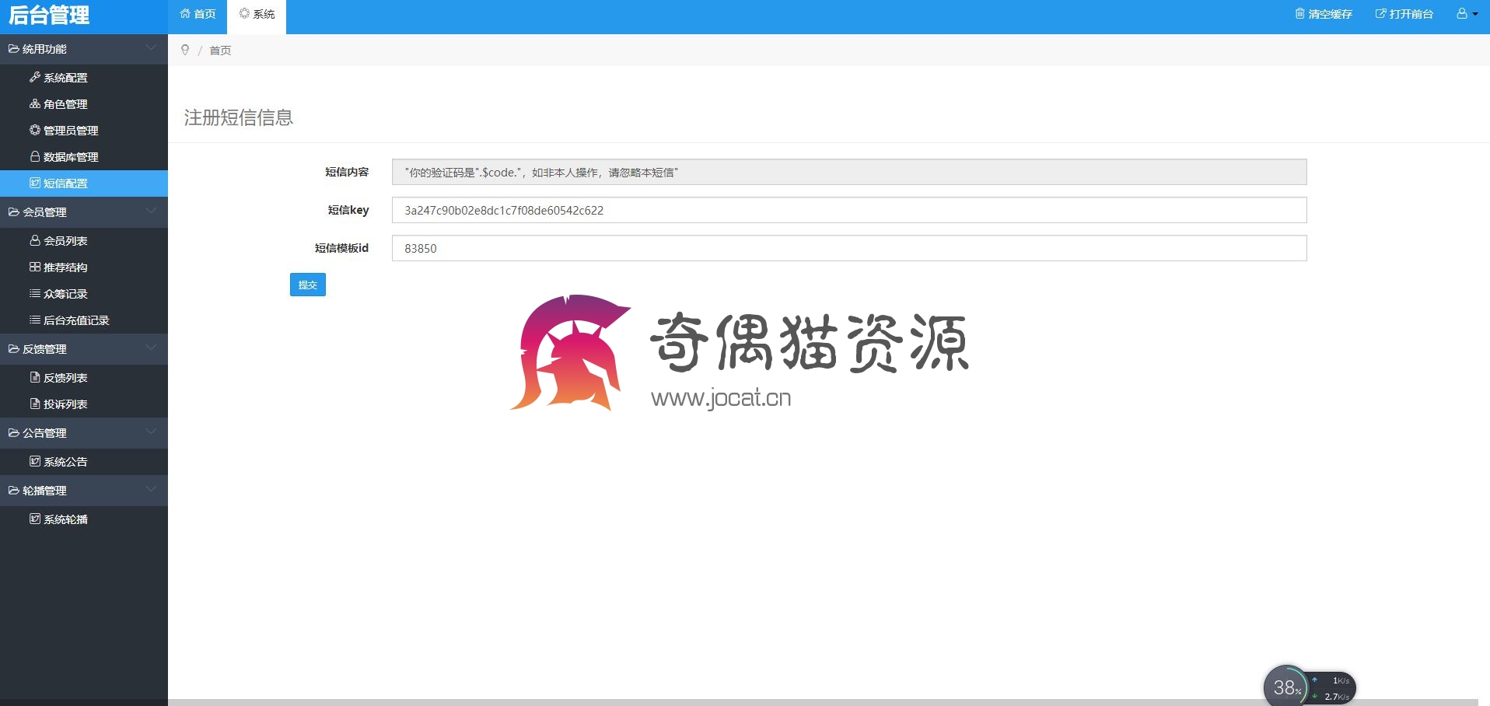Open 会员列表 menu item
Viewport: 1490px width, 706px height.
[84, 241]
